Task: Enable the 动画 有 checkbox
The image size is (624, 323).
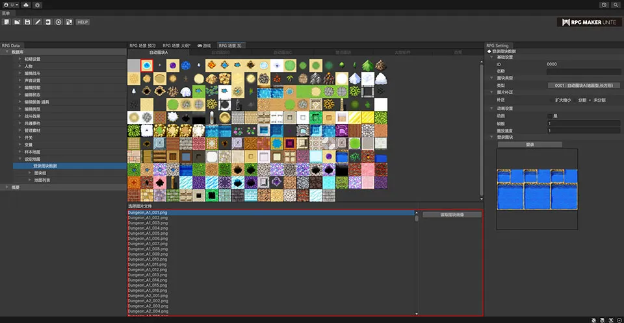Action: point(550,116)
